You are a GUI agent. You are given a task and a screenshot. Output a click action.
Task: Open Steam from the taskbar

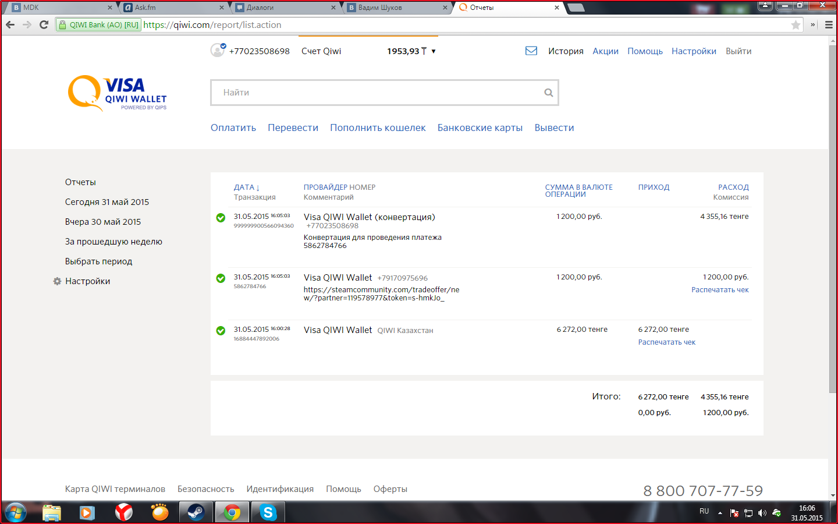coord(196,513)
